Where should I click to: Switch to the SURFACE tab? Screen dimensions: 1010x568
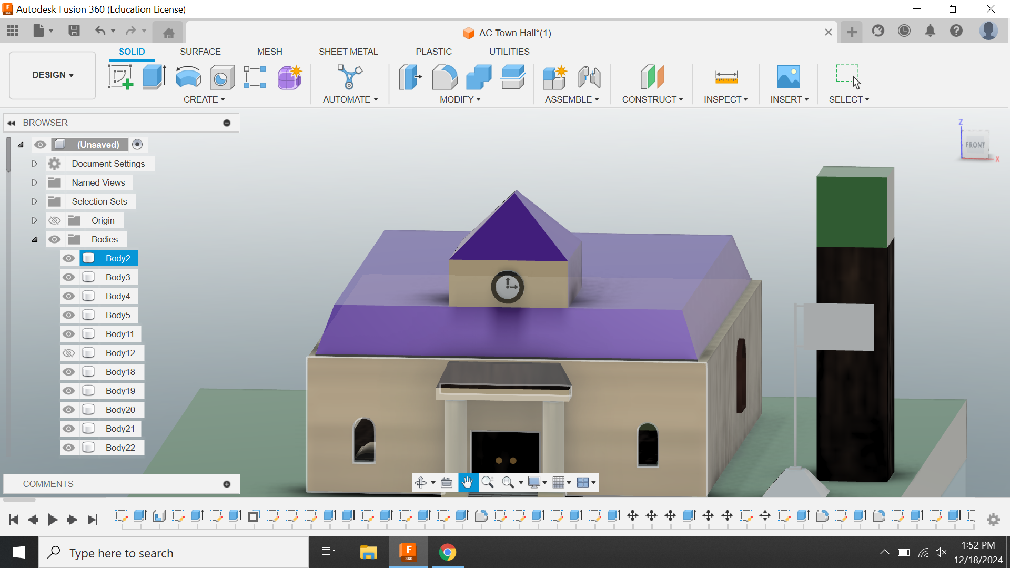(x=200, y=52)
